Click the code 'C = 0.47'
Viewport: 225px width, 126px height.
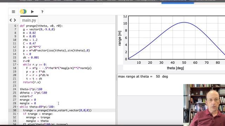click(29, 43)
